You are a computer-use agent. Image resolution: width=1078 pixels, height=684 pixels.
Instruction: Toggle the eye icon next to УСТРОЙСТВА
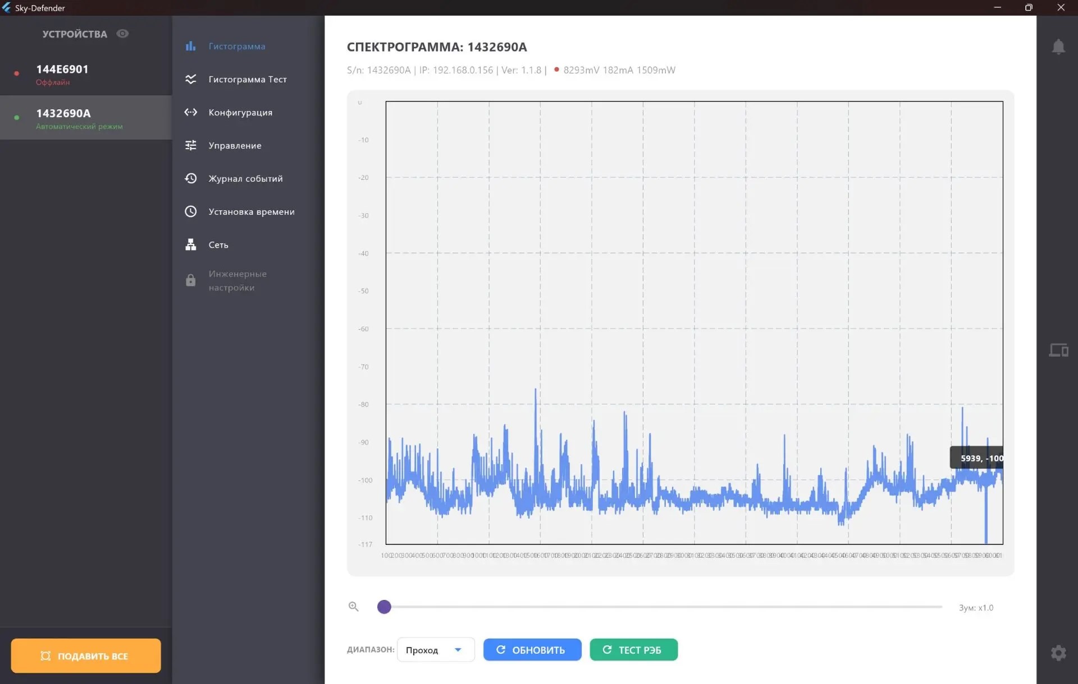(122, 34)
